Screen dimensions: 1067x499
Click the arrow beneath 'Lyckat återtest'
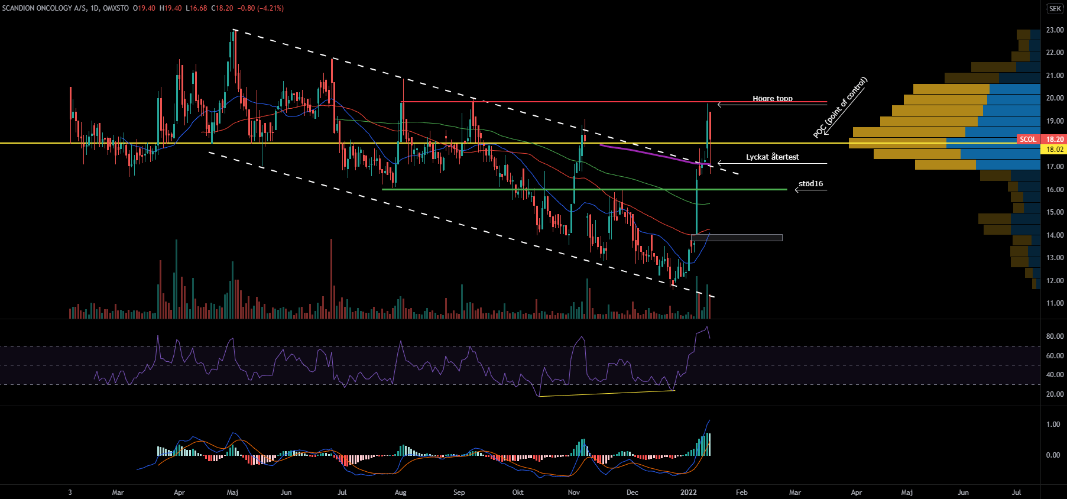(x=772, y=163)
